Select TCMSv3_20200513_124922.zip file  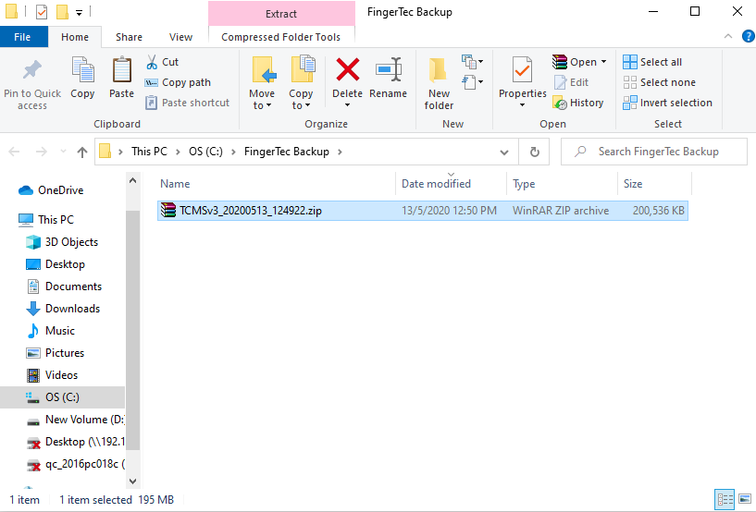(422, 211)
